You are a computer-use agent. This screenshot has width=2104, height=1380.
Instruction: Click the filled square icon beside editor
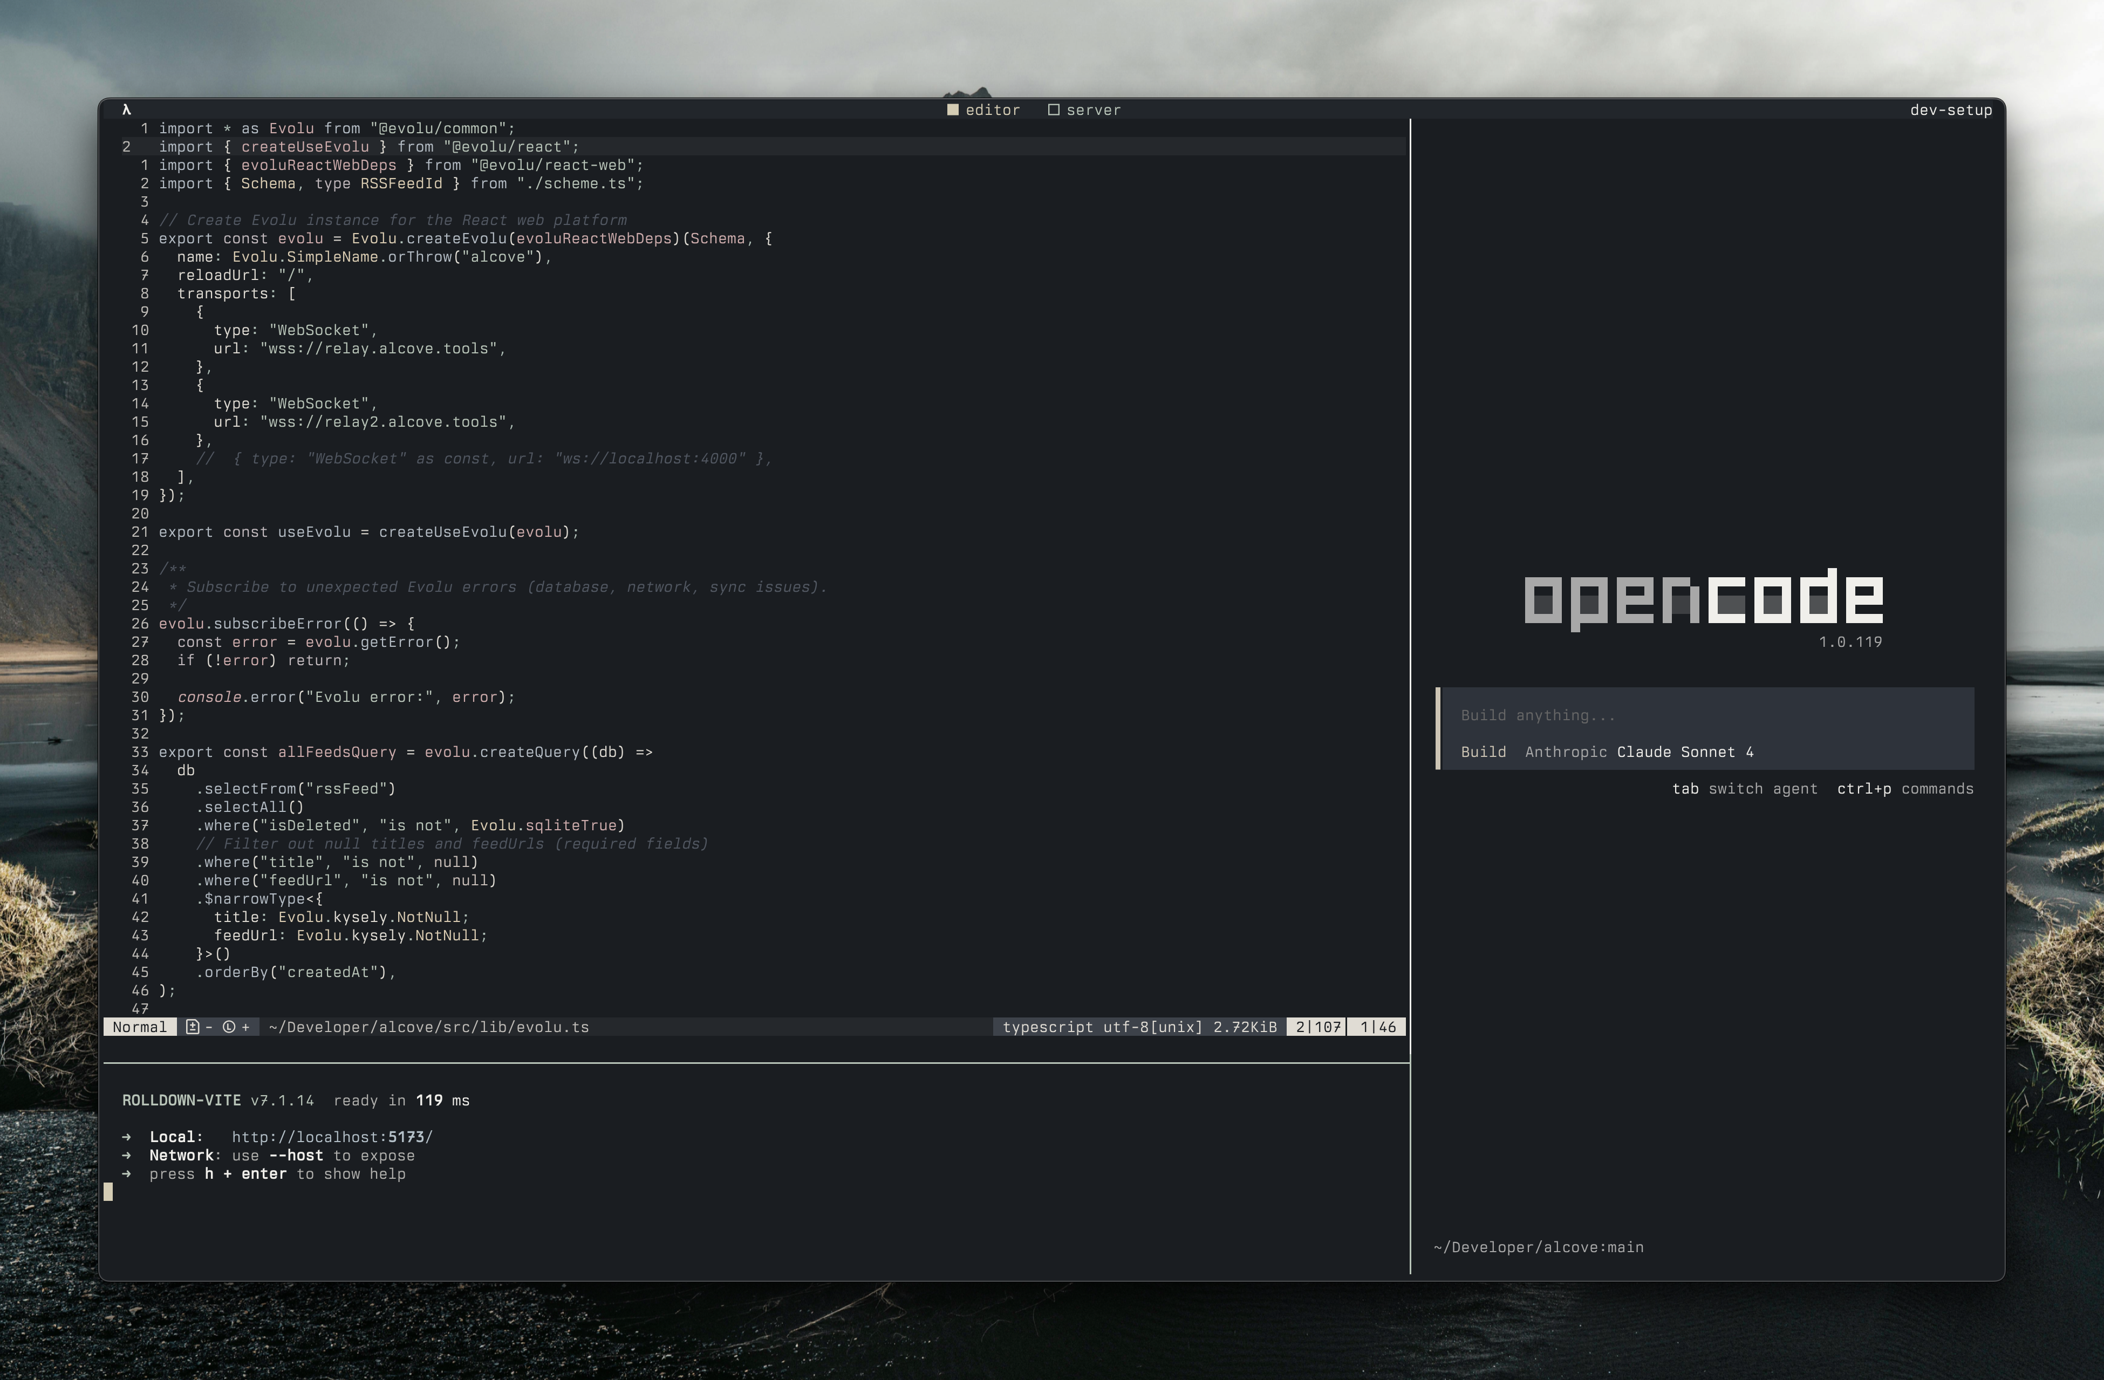(x=953, y=110)
